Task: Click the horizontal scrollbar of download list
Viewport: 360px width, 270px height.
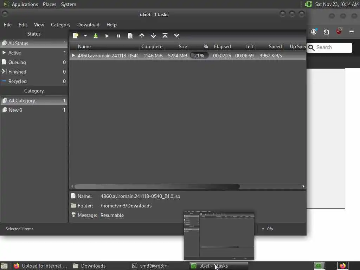Action: tap(157, 186)
